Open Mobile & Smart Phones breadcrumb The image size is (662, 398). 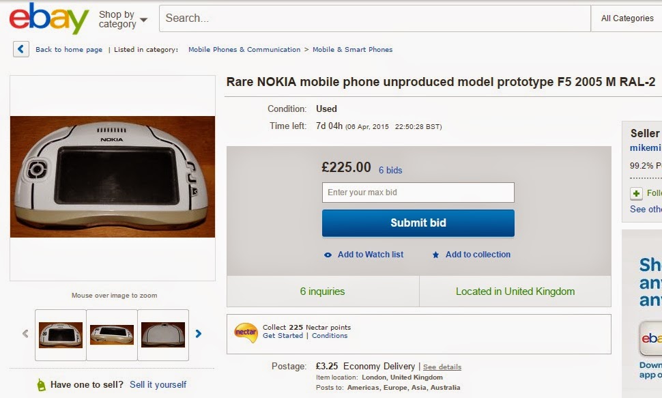(352, 50)
